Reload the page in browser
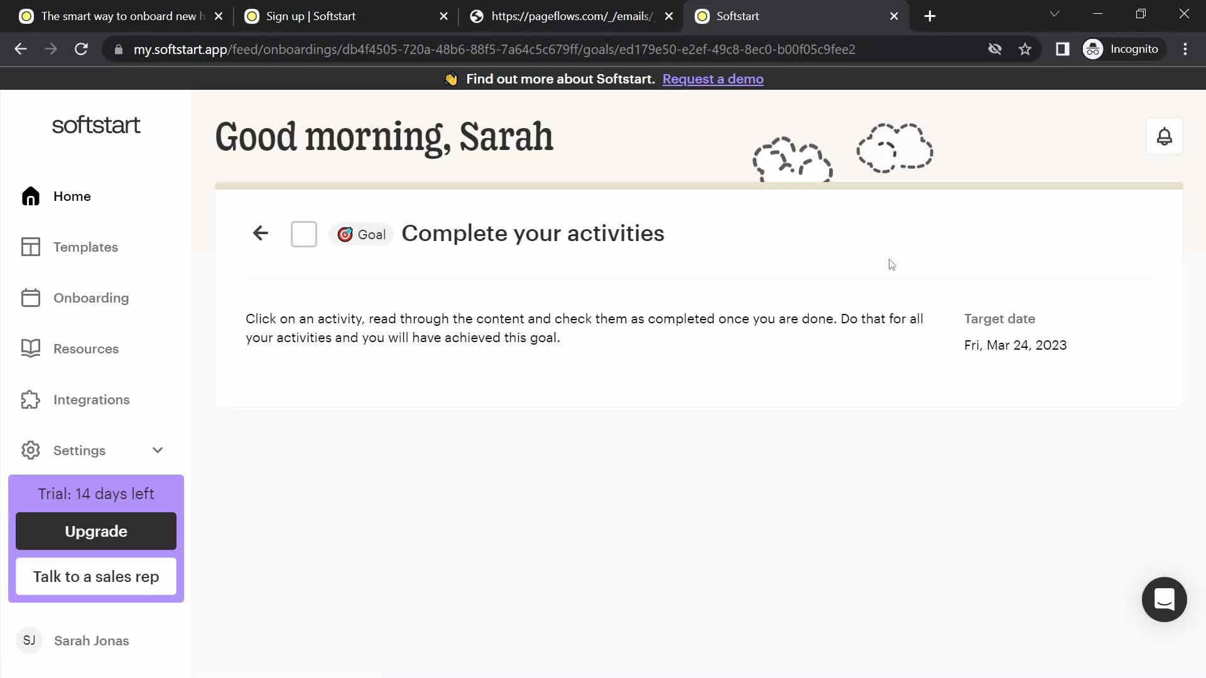The width and height of the screenshot is (1206, 678). [x=81, y=49]
